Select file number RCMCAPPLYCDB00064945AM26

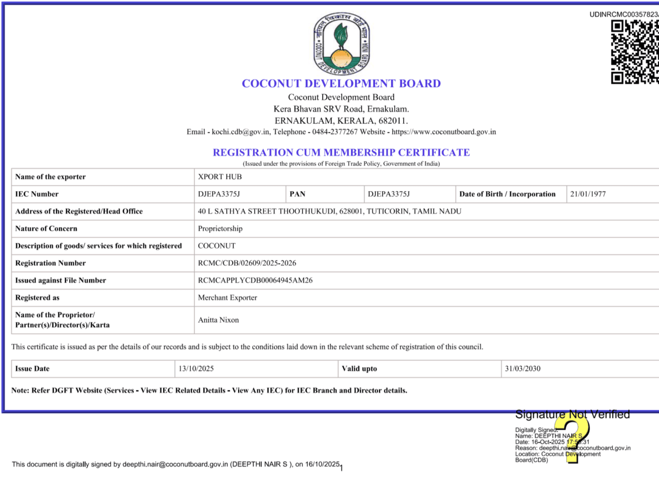click(x=255, y=280)
